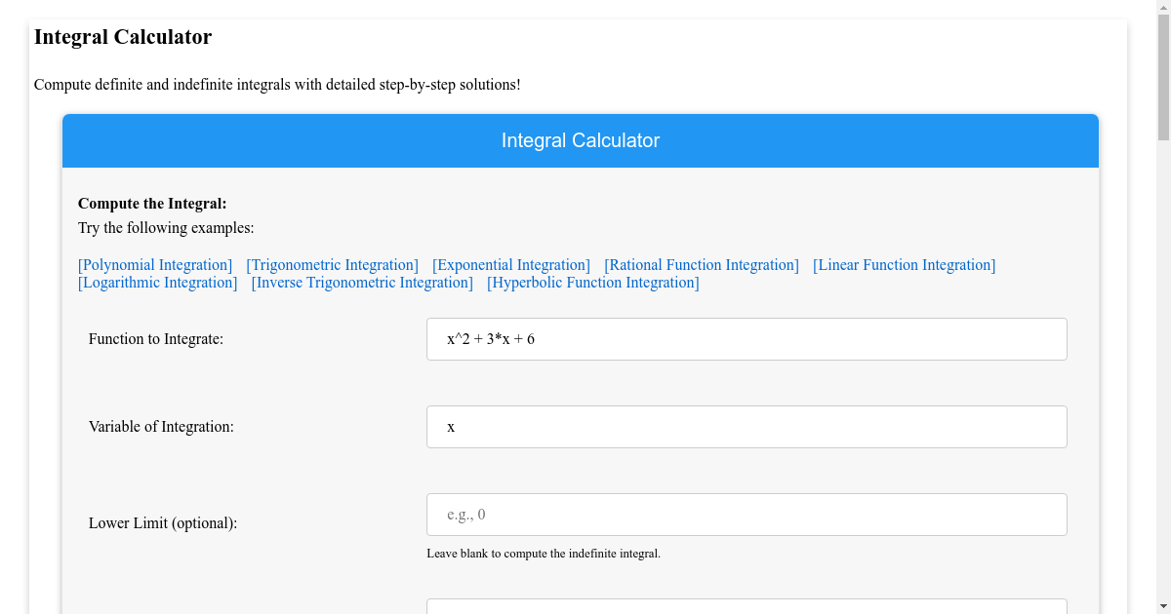Open the Inverse Trigonometric Integration example

(x=361, y=282)
